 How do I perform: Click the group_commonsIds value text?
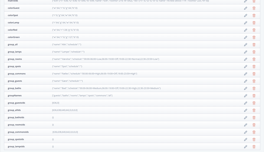coord(65,132)
